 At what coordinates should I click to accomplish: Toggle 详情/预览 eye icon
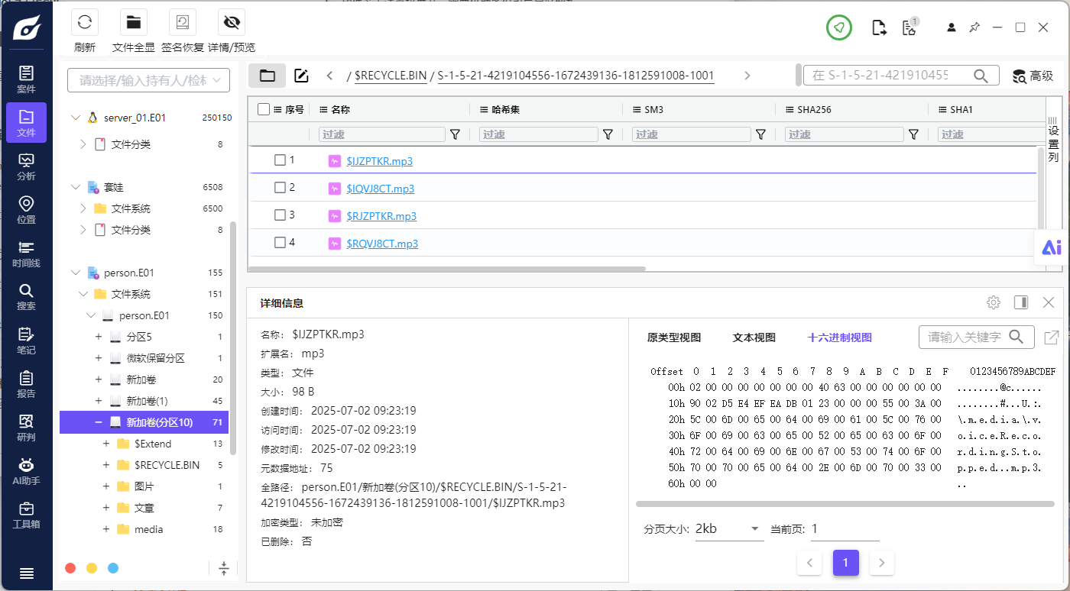click(x=232, y=22)
